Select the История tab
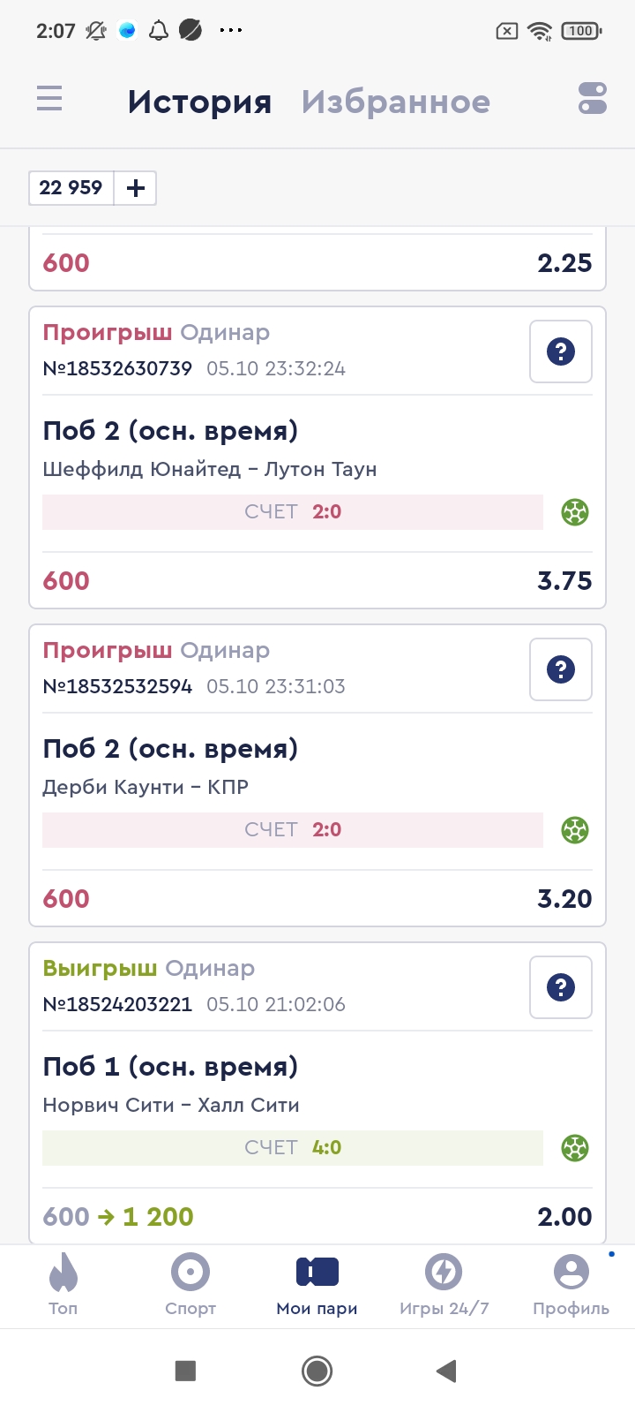 click(x=199, y=102)
